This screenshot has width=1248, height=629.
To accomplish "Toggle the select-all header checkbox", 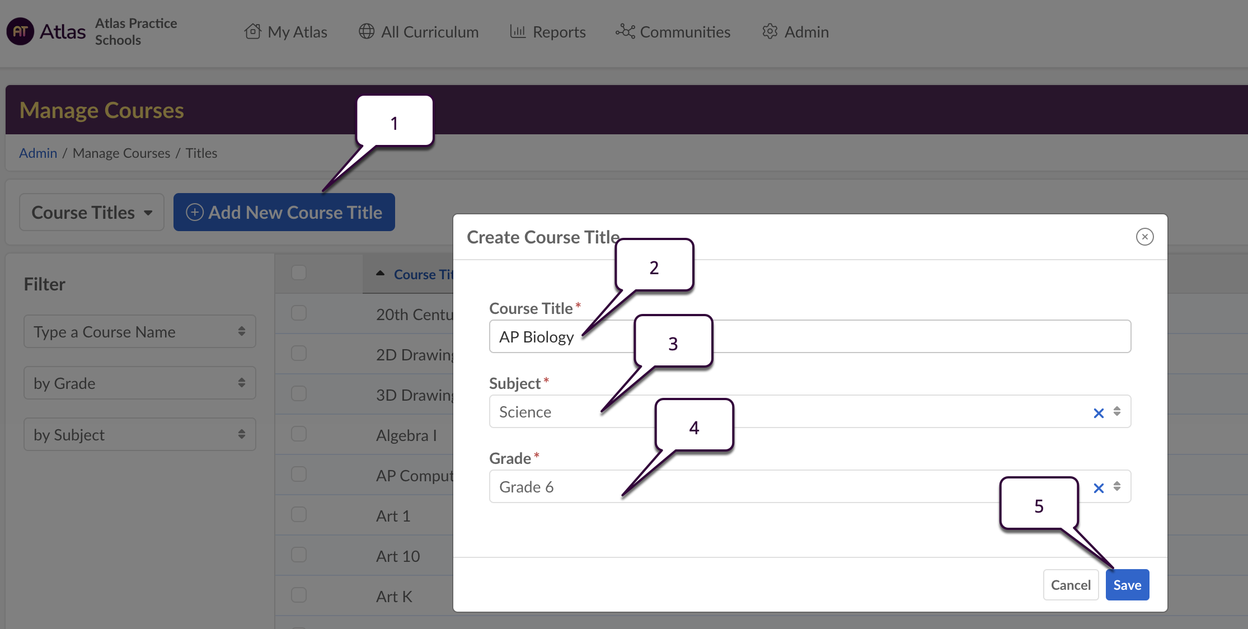I will (x=299, y=273).
